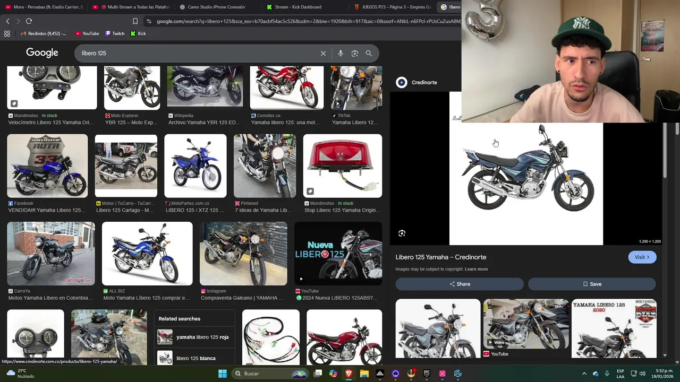Open Copilot from the taskbar
Viewport: 680px width, 382px height.
pos(333,374)
